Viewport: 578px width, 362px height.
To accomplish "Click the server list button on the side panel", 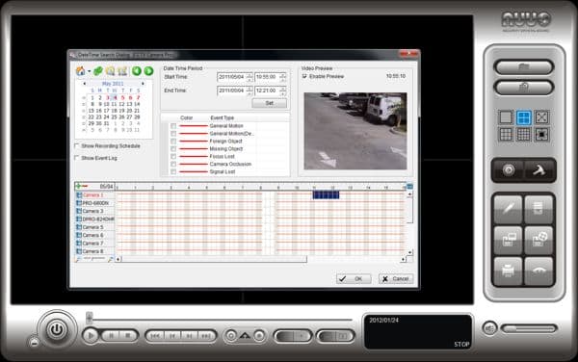I will 539,209.
